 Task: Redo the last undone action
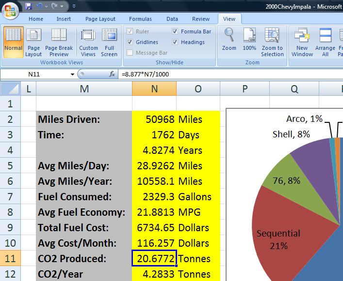[54, 6]
